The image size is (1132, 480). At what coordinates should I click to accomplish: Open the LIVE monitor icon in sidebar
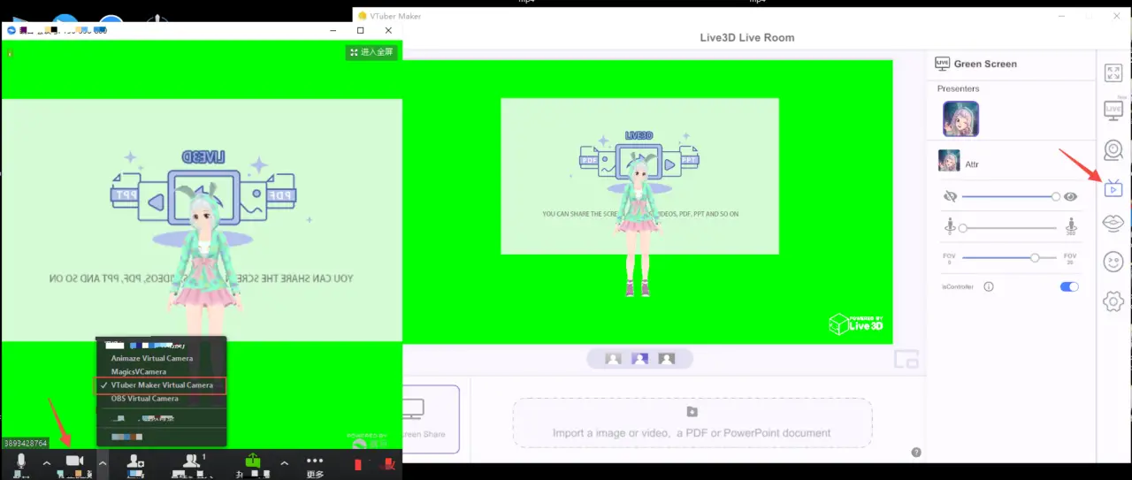[x=1113, y=110]
